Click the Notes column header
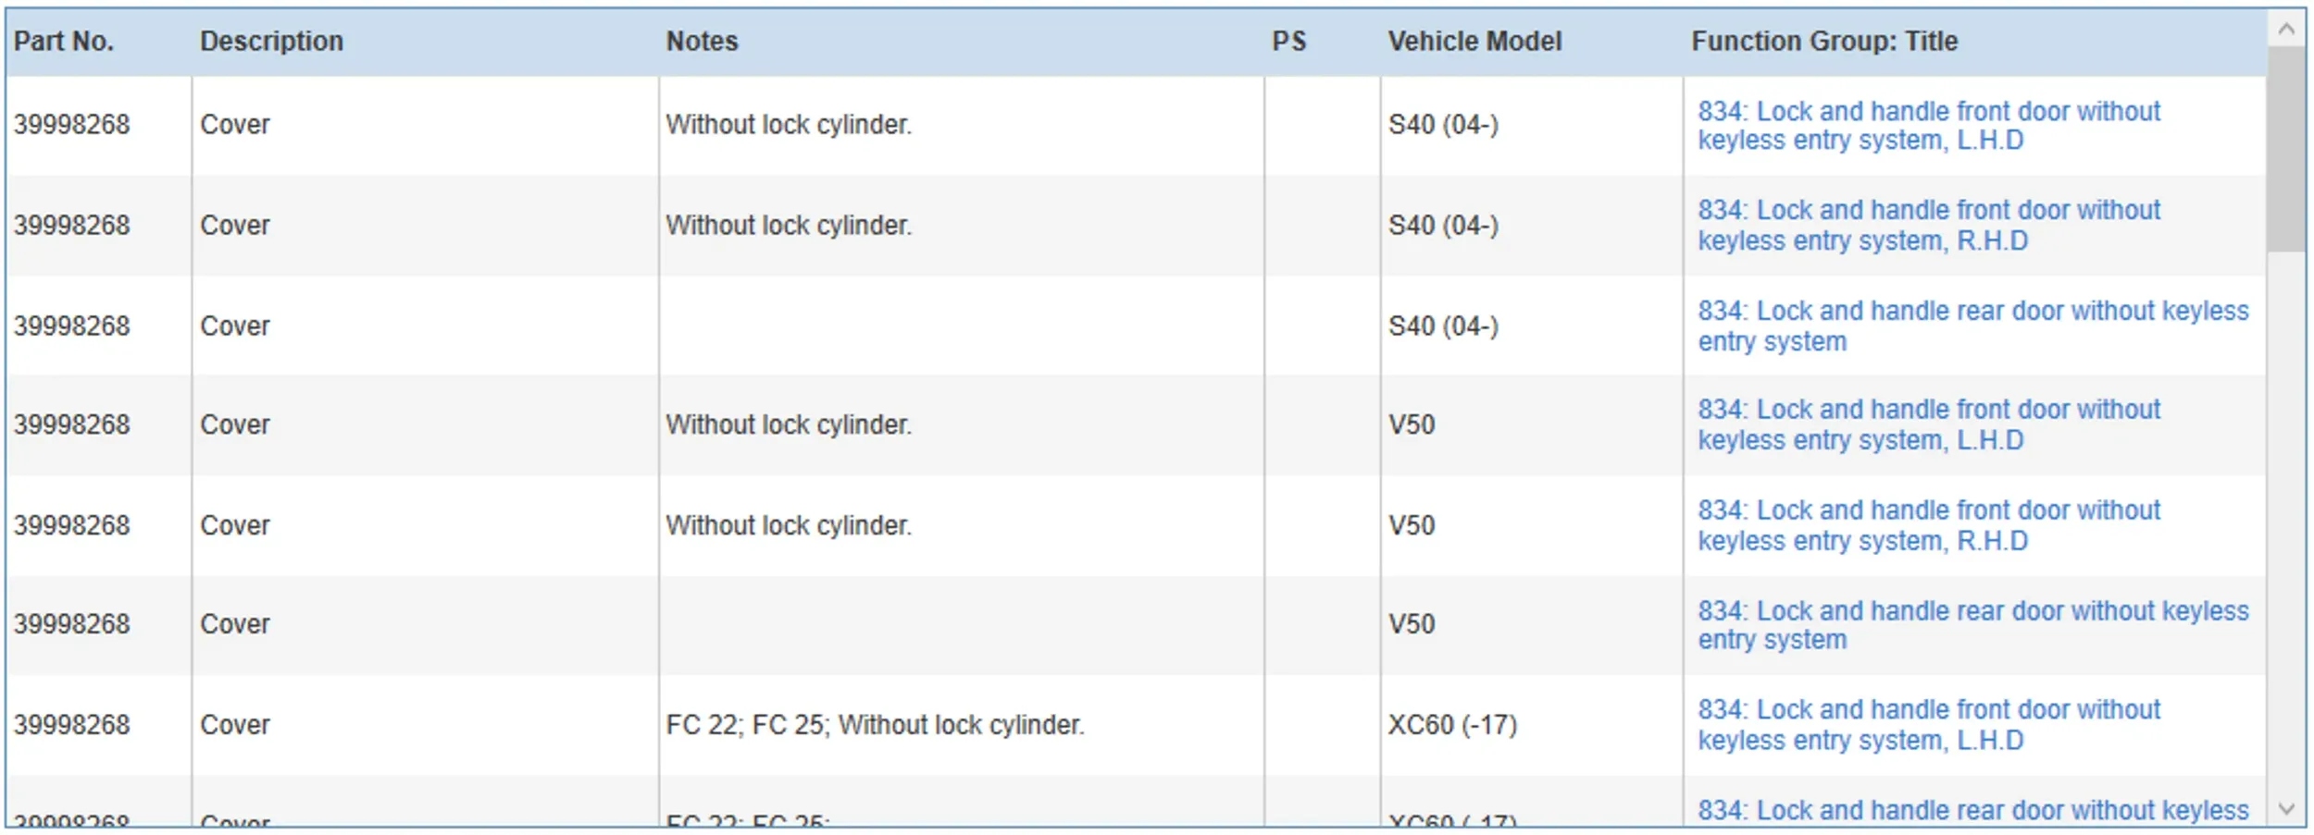This screenshot has height=835, width=2314. tap(702, 42)
